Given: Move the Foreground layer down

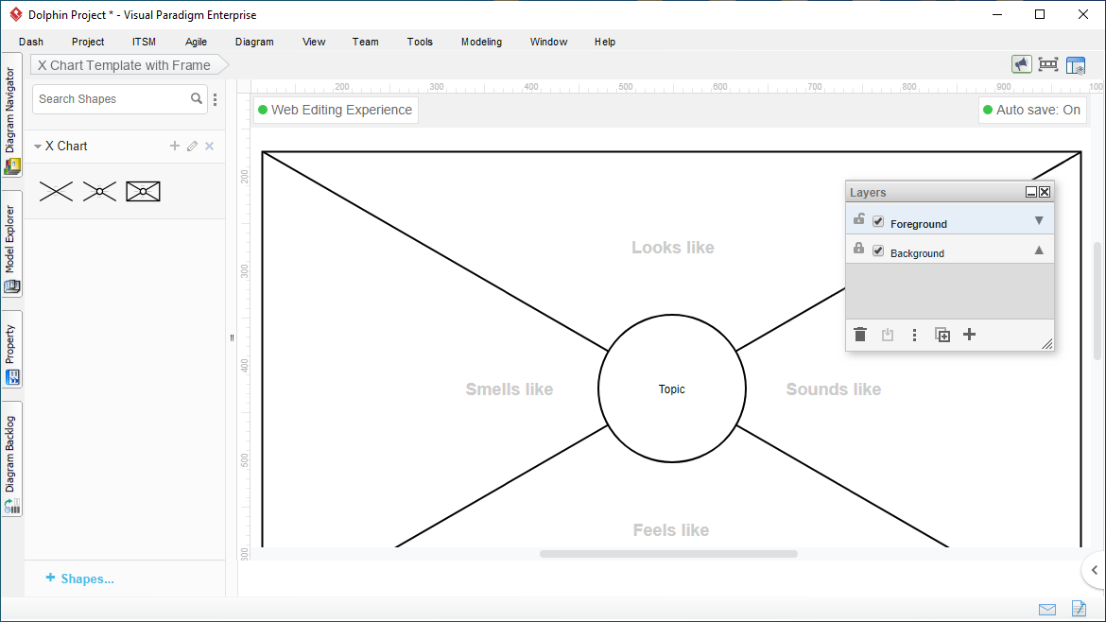Looking at the screenshot, I should [1039, 221].
